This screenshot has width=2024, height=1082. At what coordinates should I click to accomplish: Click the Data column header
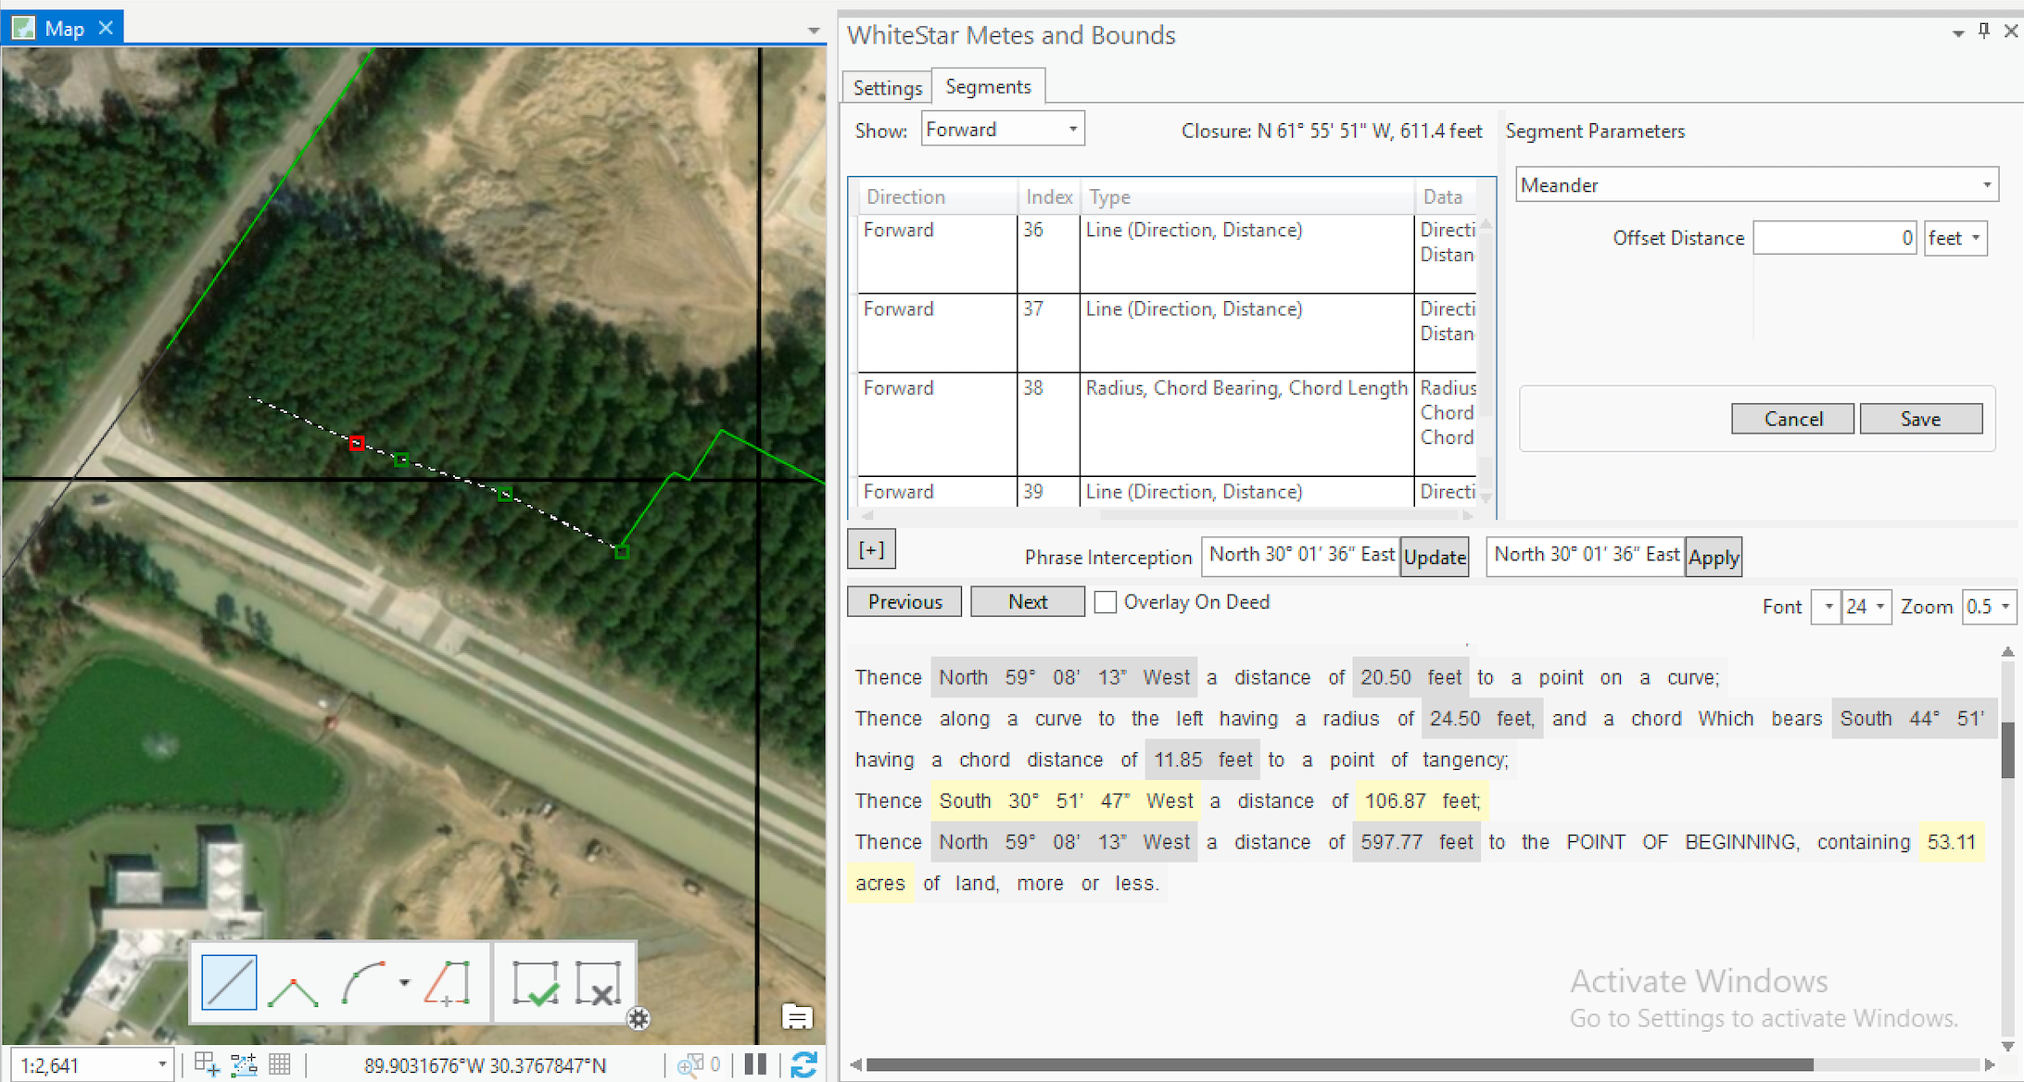pos(1446,196)
